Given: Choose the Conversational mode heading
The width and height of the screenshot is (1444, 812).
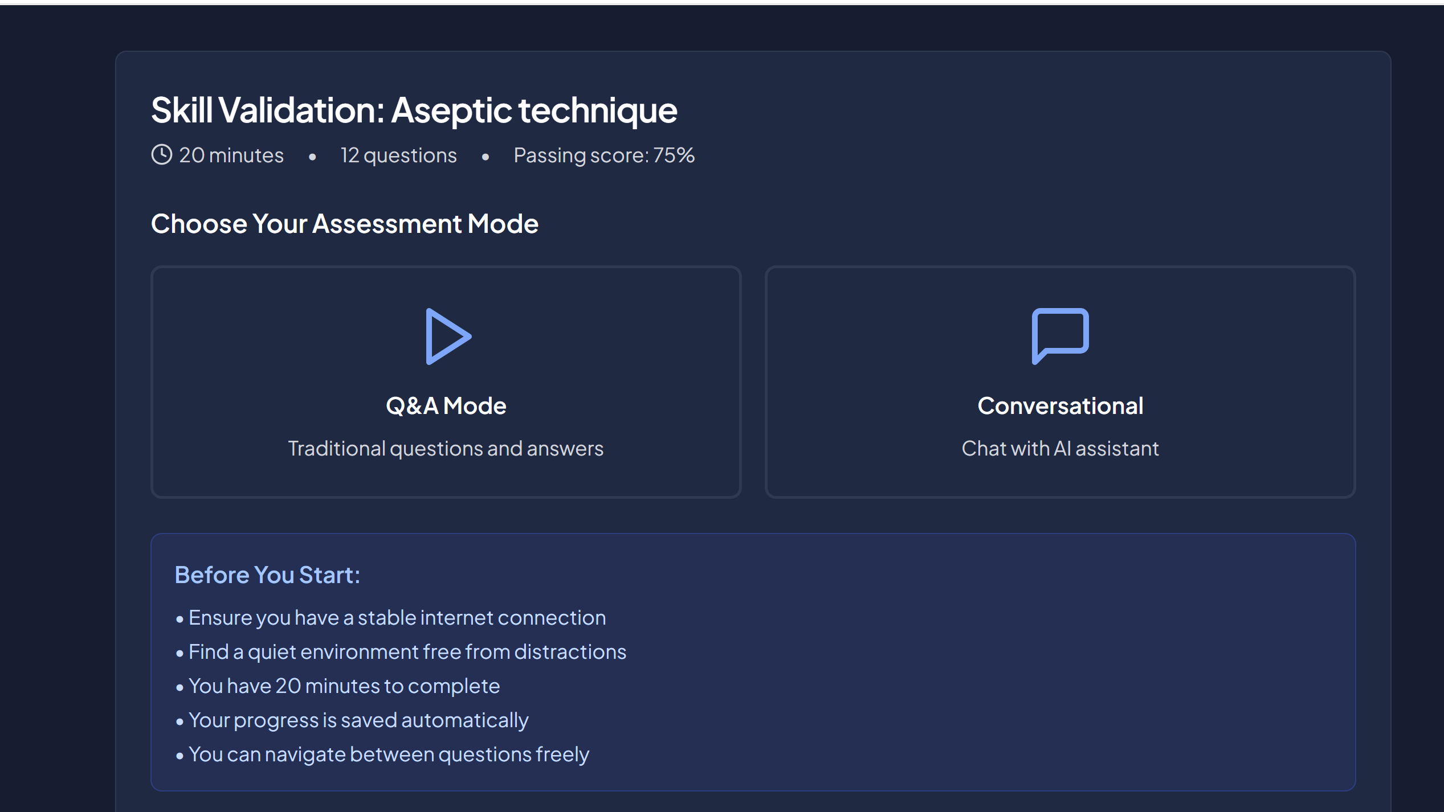Looking at the screenshot, I should (x=1060, y=406).
